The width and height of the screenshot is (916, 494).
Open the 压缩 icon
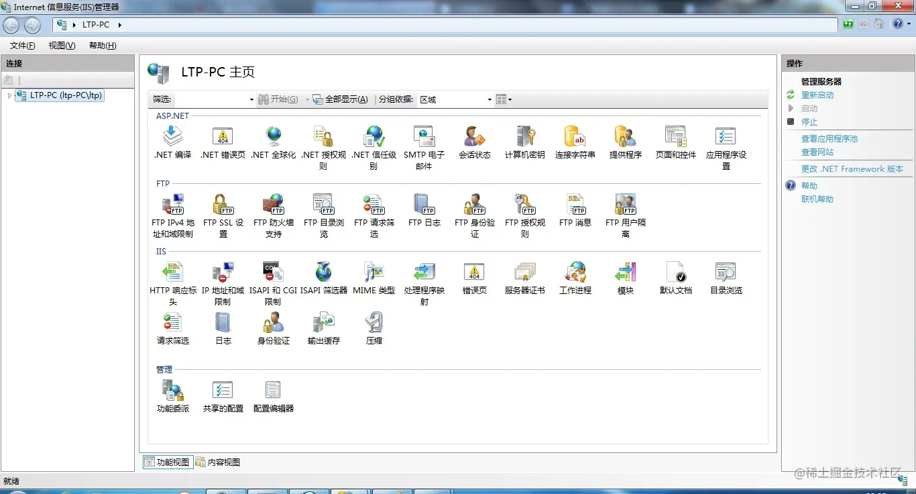374,323
